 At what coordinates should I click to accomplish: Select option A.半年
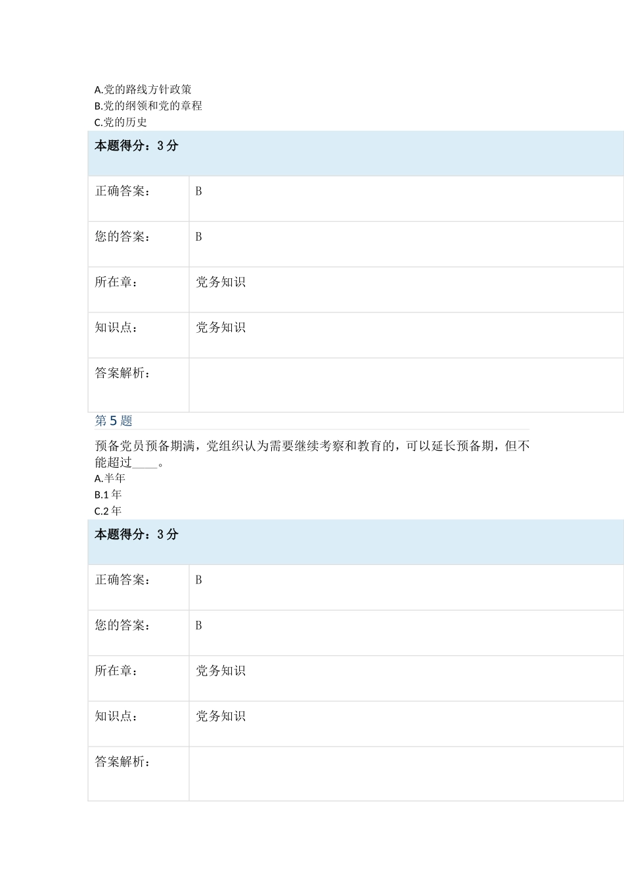(x=110, y=478)
